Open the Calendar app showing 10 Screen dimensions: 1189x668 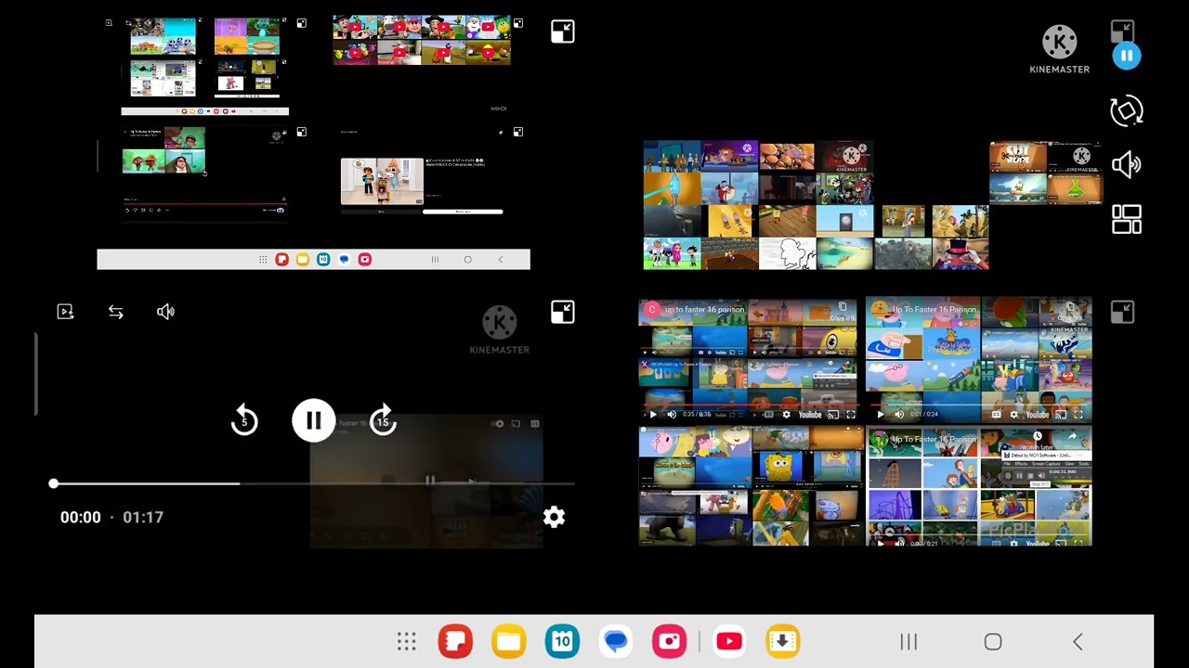(x=562, y=641)
